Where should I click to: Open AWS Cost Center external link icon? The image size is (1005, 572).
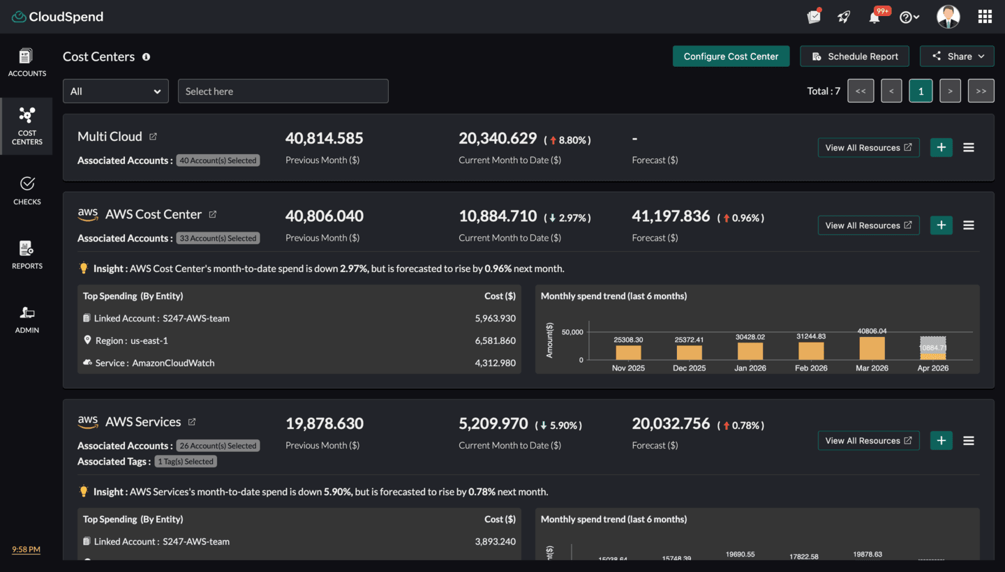213,215
